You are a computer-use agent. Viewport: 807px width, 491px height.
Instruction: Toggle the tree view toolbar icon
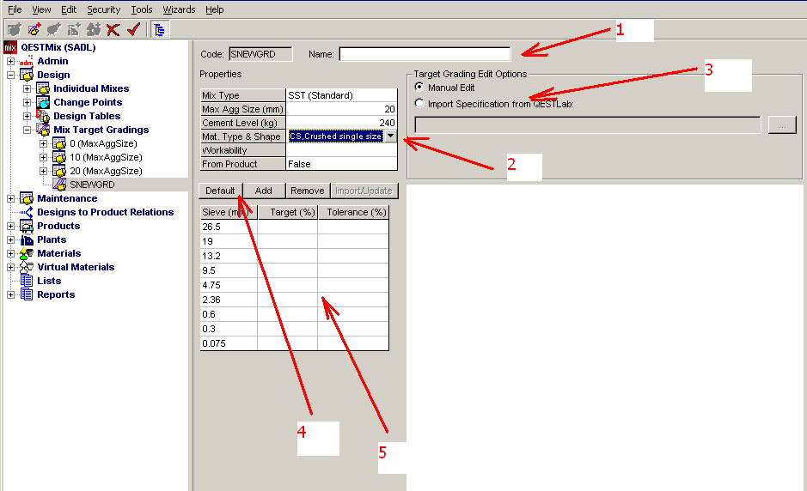pos(160,29)
